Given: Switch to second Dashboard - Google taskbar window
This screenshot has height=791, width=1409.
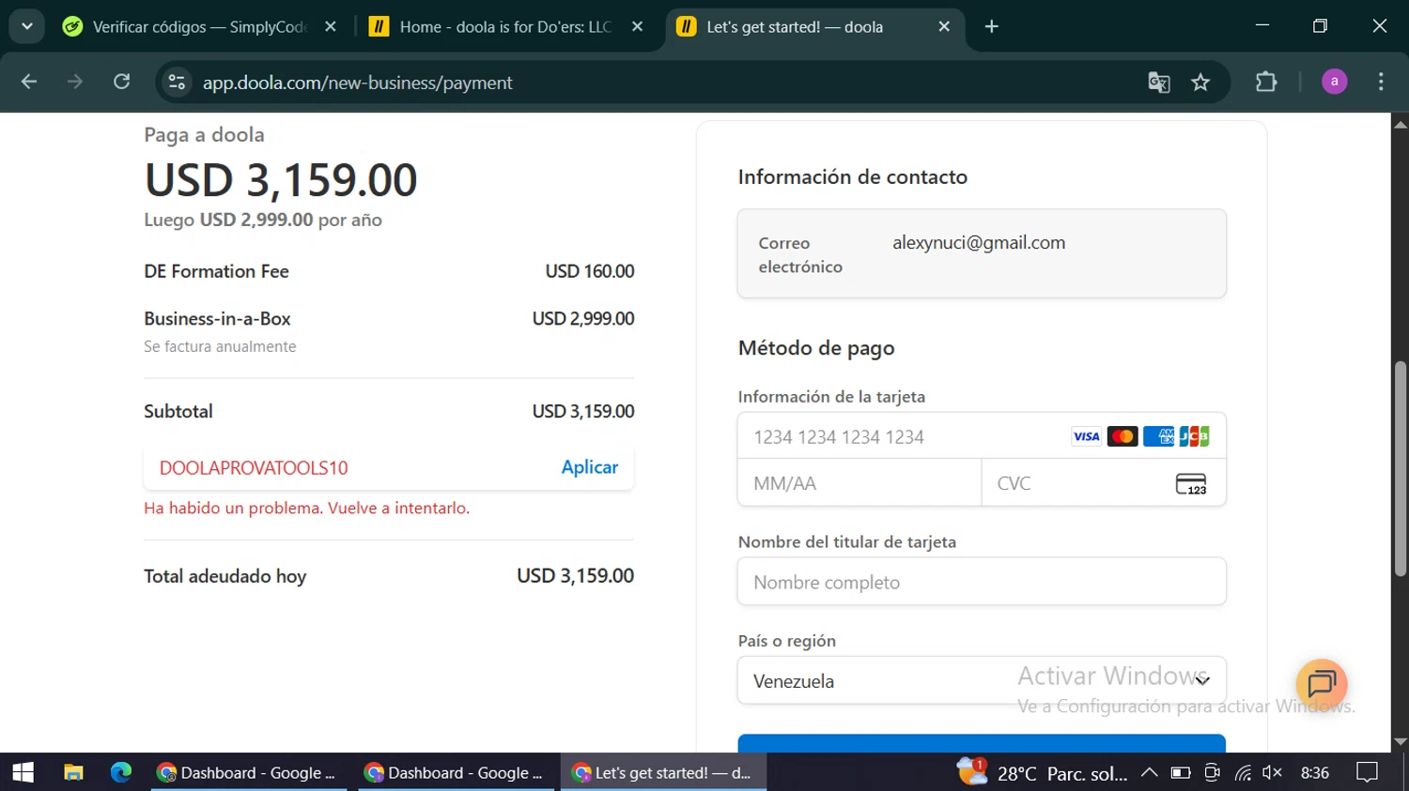Looking at the screenshot, I should pos(457,772).
